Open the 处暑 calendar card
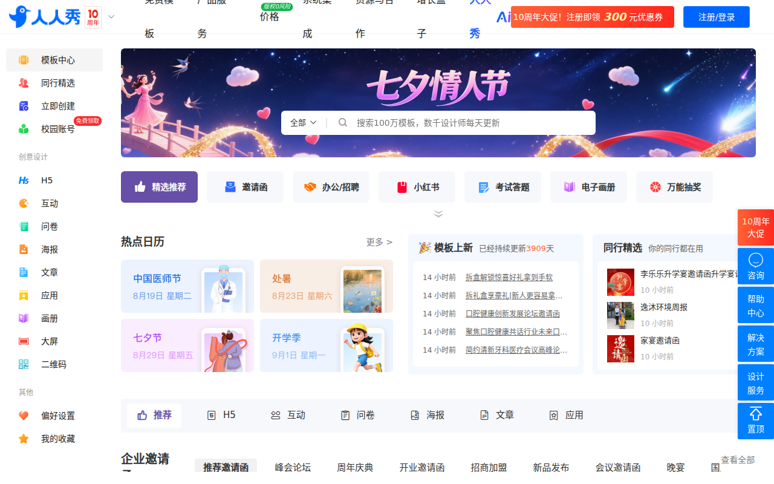 point(327,286)
